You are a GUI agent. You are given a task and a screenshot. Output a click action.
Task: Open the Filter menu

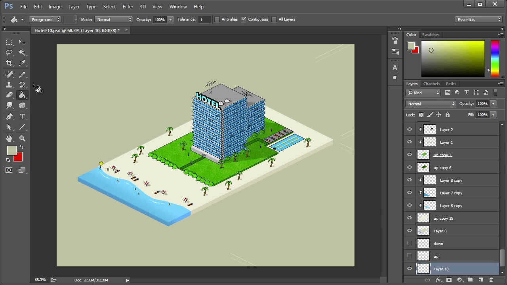point(128,7)
